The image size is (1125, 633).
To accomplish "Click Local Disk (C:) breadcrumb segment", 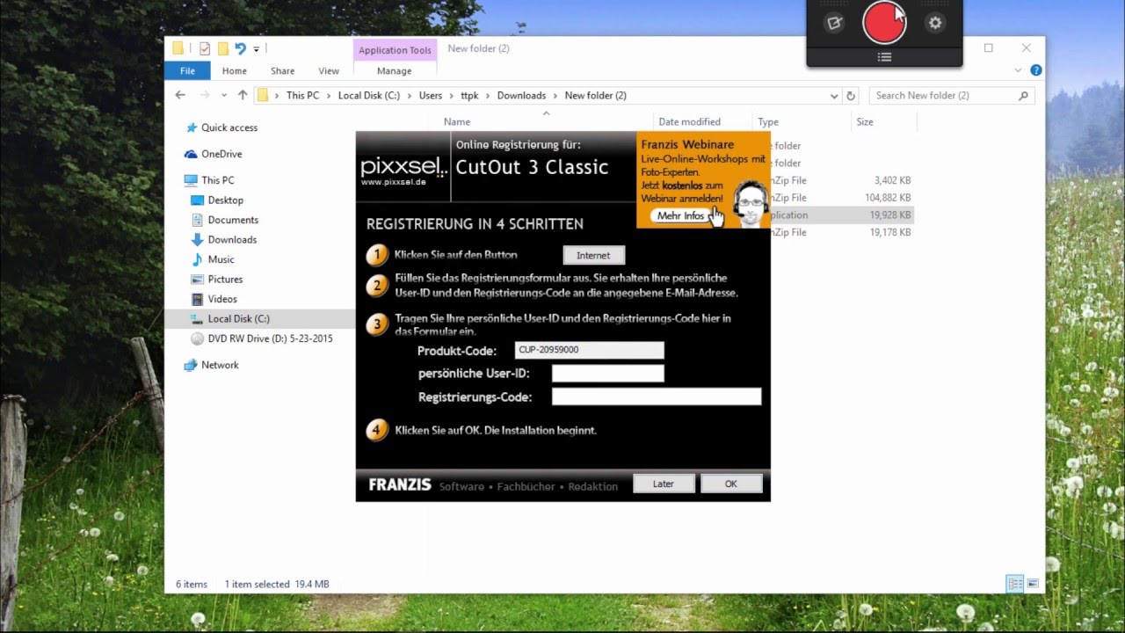I will pyautogui.click(x=369, y=95).
